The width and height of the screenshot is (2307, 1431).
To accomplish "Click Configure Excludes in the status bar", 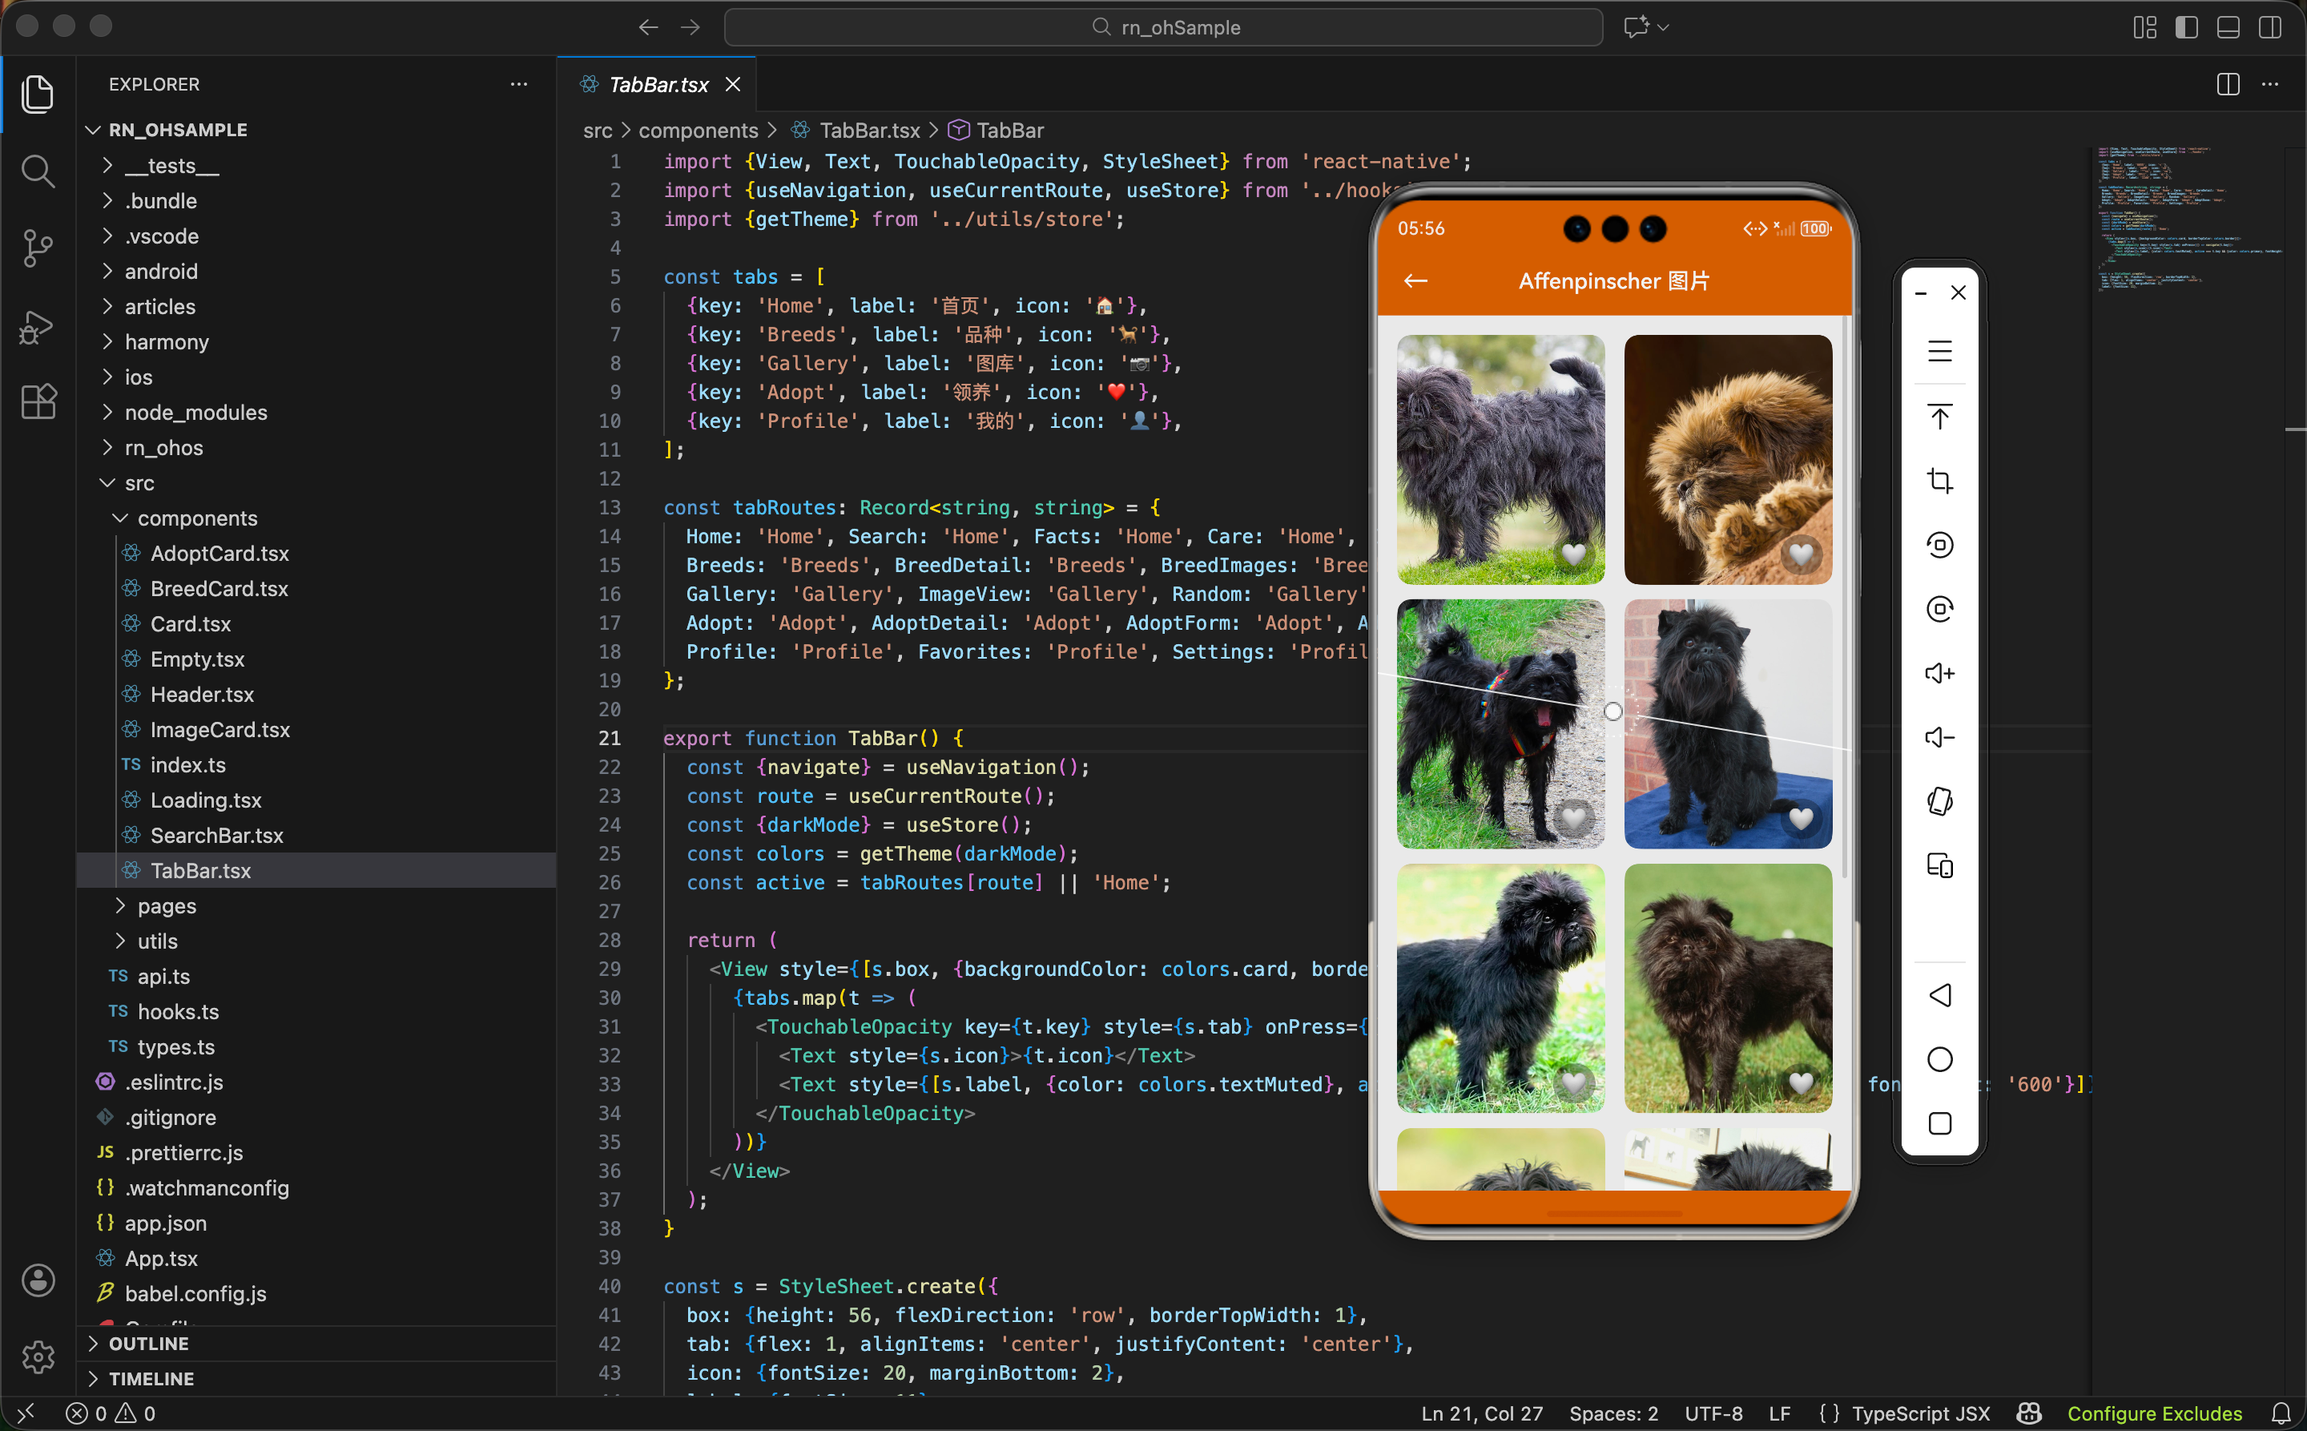I will 2154,1413.
